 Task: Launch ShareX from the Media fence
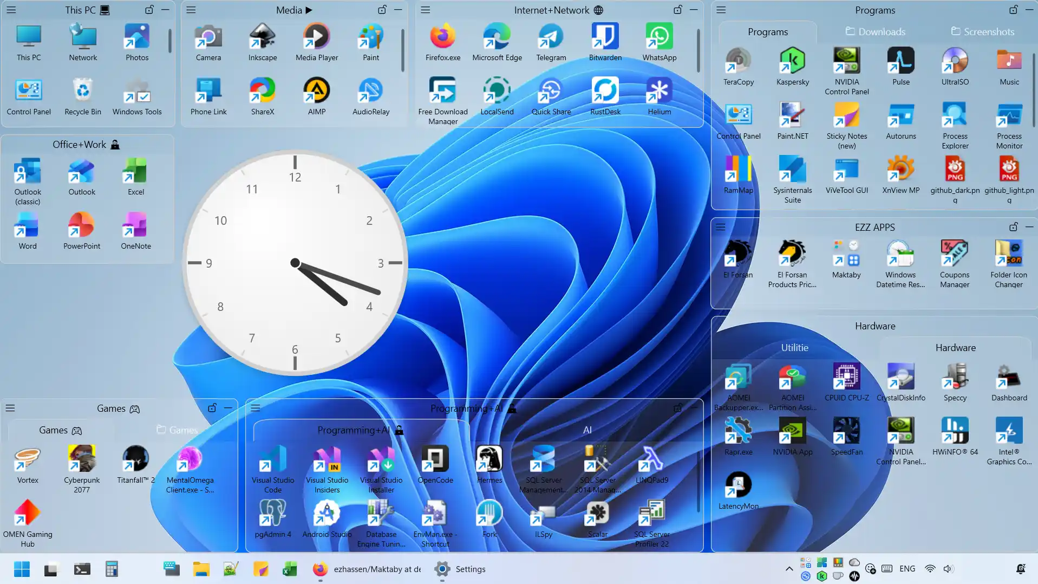point(263,96)
